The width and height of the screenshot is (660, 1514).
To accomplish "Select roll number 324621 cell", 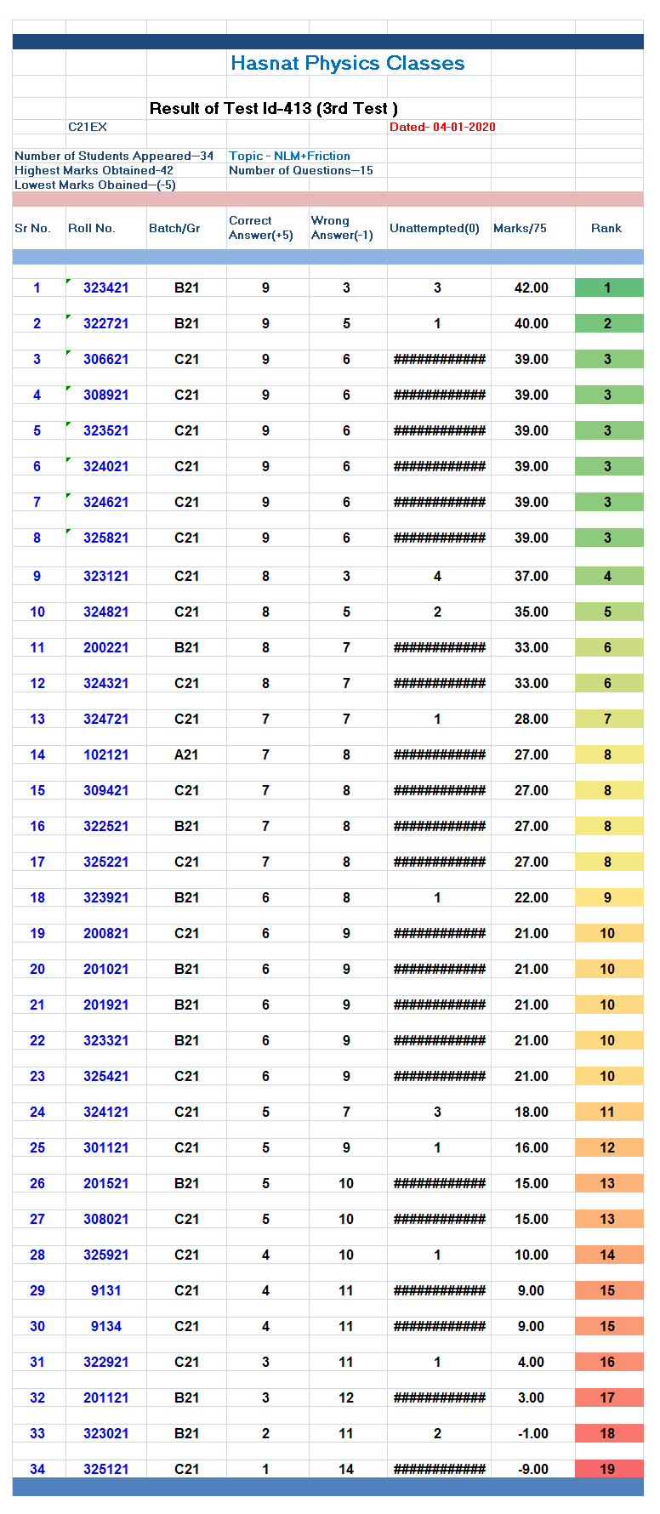I will coord(106,502).
